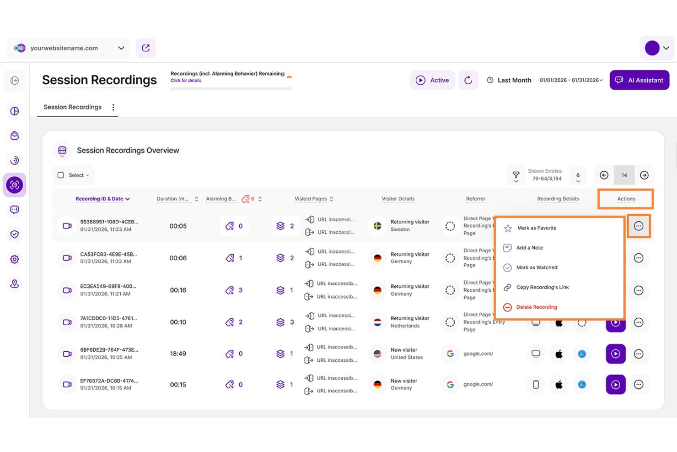Image resolution: width=677 pixels, height=452 pixels.
Task: Click the Last Month period button
Action: click(509, 80)
